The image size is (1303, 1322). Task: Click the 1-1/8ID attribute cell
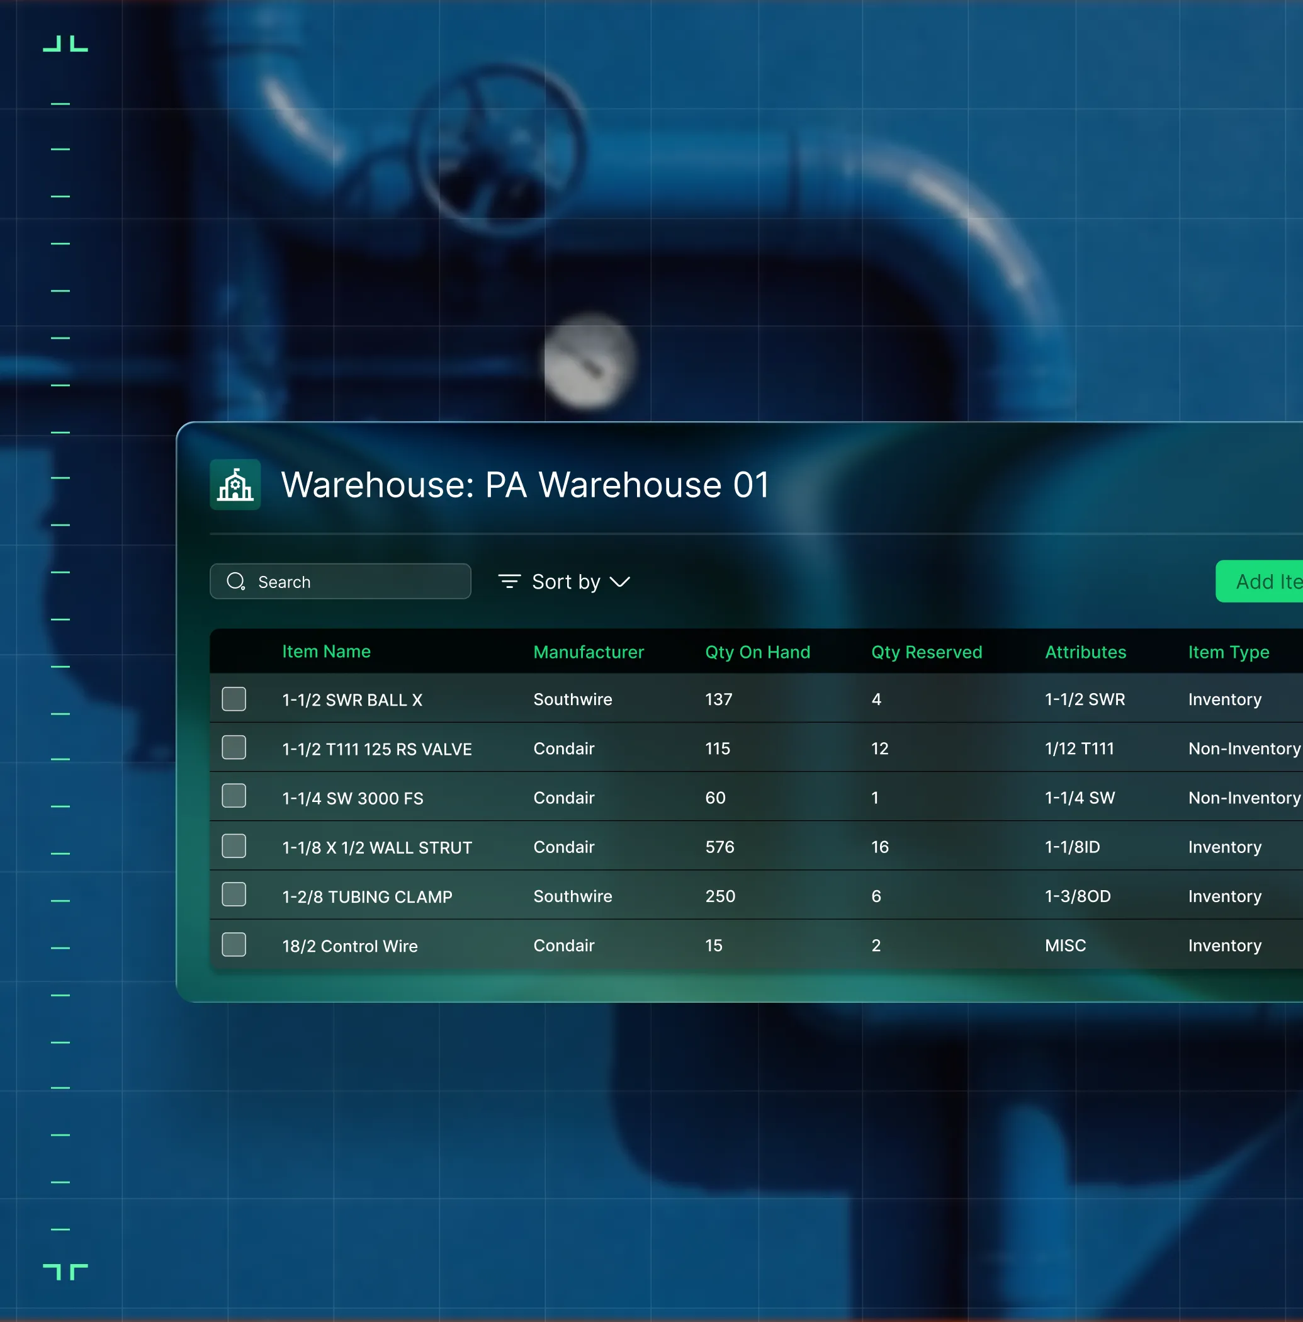pos(1073,847)
